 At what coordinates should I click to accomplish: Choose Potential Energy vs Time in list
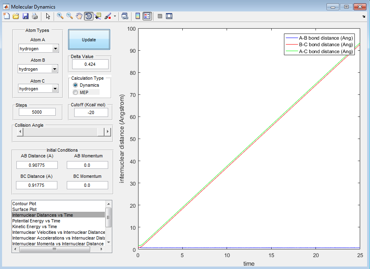point(36,221)
